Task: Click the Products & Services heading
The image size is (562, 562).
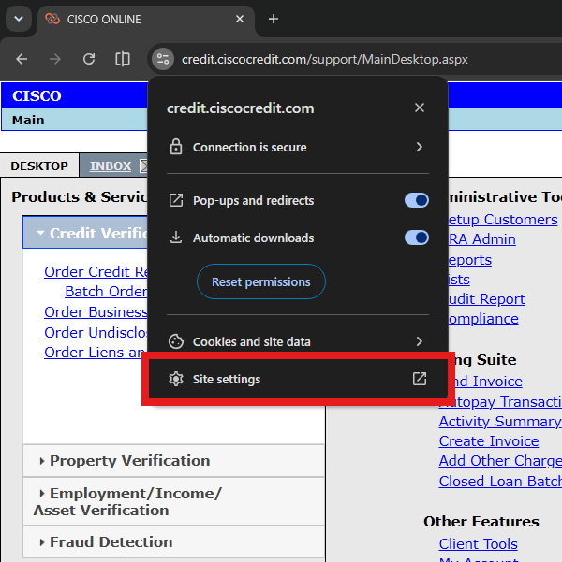Action: point(80,197)
